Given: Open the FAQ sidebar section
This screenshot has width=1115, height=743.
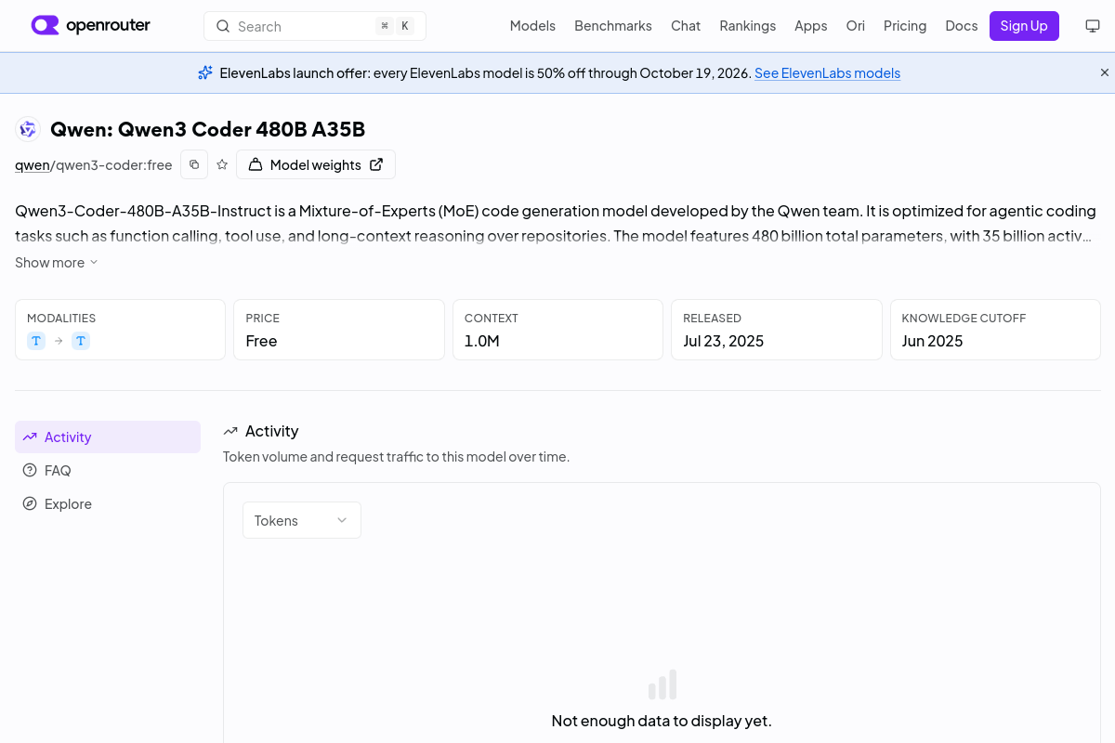Looking at the screenshot, I should (x=108, y=470).
